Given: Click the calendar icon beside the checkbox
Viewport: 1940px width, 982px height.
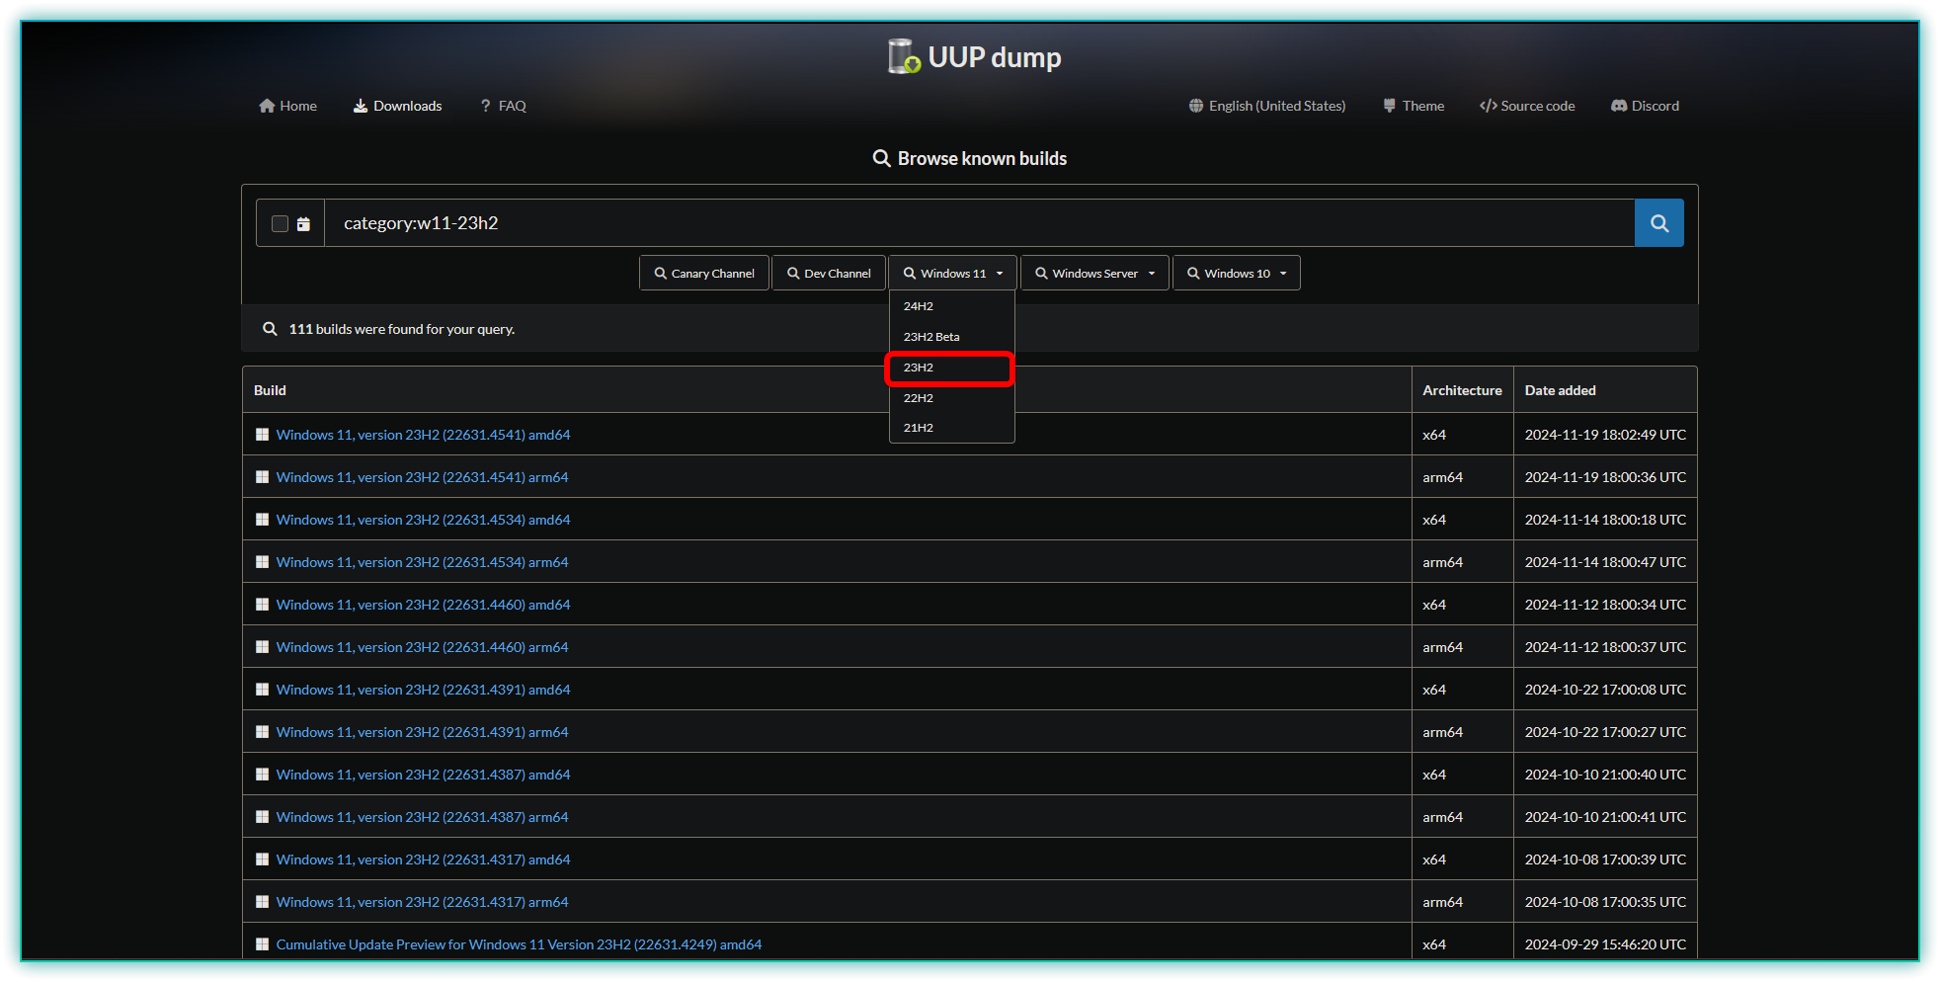Looking at the screenshot, I should coord(303,224).
